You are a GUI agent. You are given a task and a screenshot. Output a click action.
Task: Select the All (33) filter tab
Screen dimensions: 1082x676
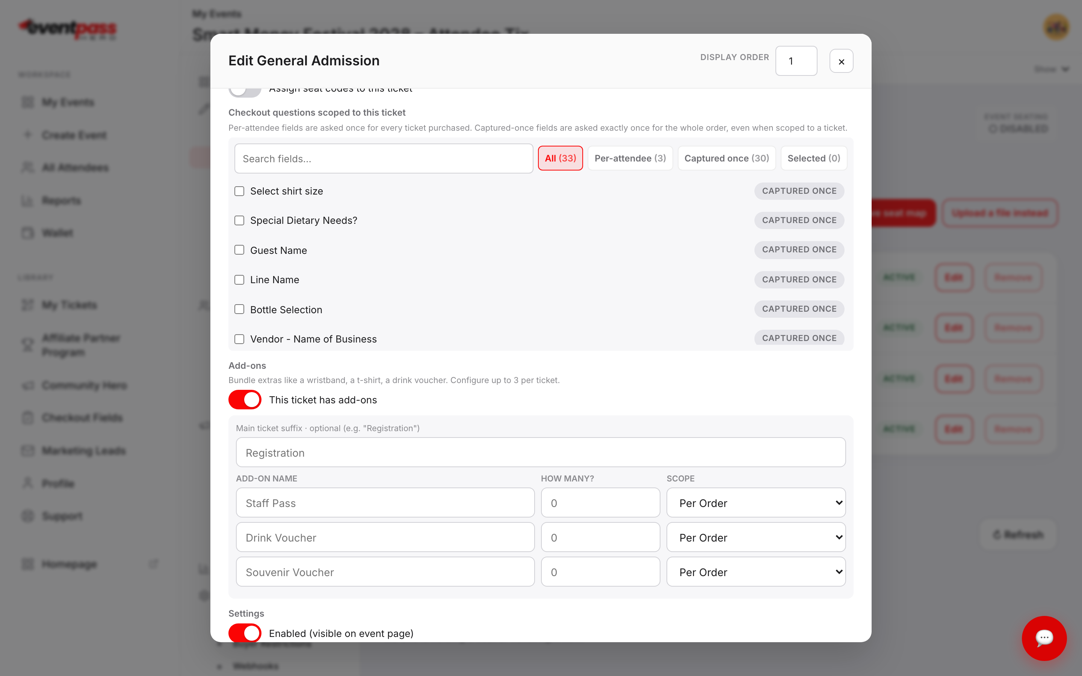tap(560, 158)
